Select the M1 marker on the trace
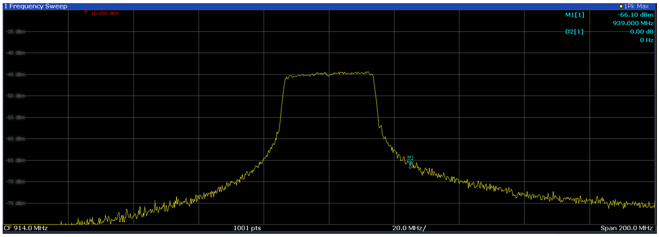659x237 pixels. (410, 158)
